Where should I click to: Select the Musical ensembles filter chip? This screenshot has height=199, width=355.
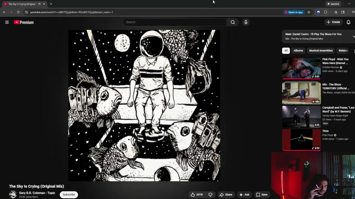(x=321, y=51)
